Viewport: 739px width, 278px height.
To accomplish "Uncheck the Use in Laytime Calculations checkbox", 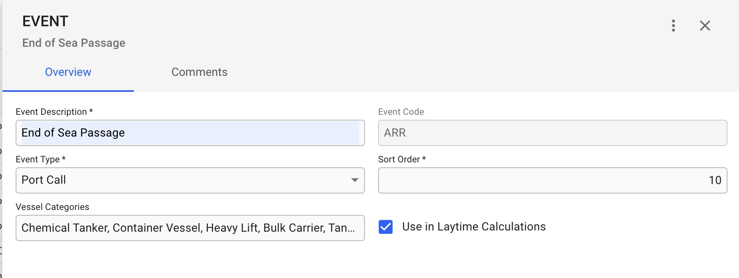I will pyautogui.click(x=386, y=227).
